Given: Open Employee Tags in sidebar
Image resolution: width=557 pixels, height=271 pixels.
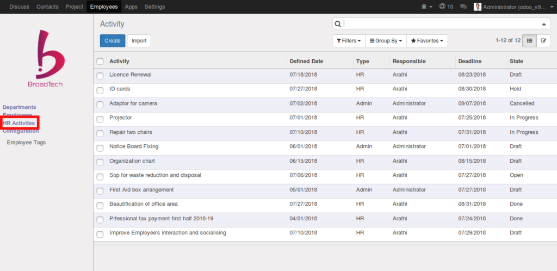Looking at the screenshot, I should click(x=26, y=143).
